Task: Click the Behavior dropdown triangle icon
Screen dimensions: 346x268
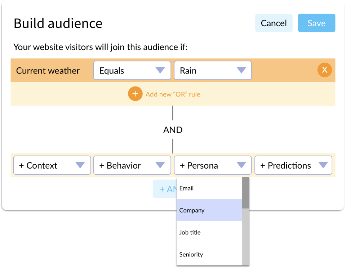Action: click(x=160, y=165)
